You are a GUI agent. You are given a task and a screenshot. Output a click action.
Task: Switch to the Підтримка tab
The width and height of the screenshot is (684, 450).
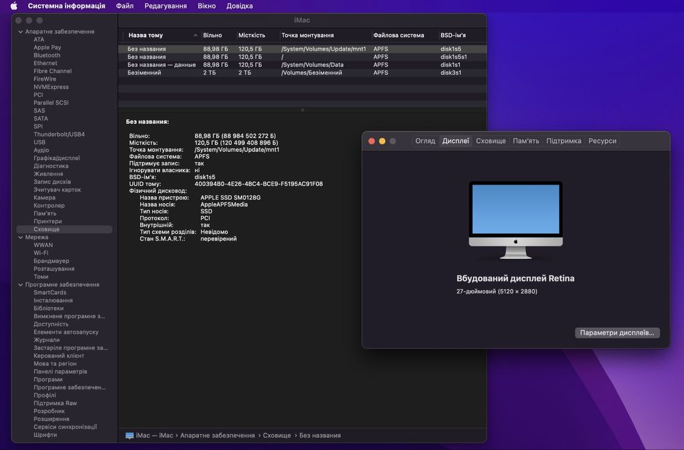(x=564, y=141)
